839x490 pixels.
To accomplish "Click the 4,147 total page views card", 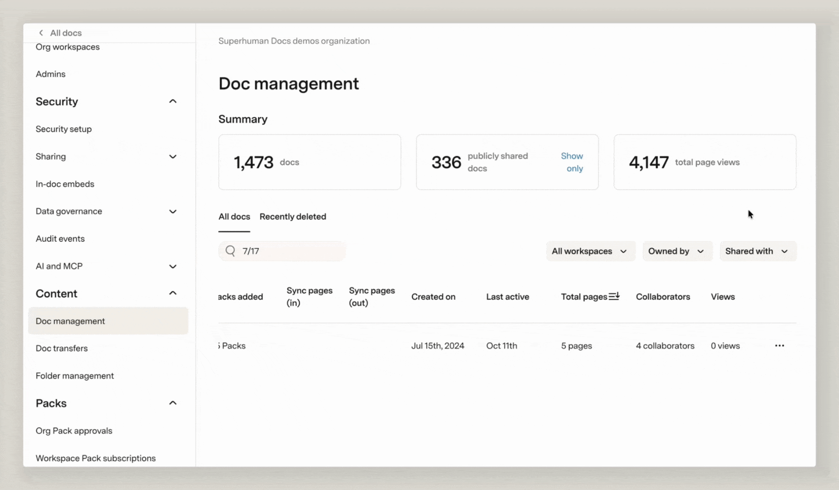I will click(705, 162).
